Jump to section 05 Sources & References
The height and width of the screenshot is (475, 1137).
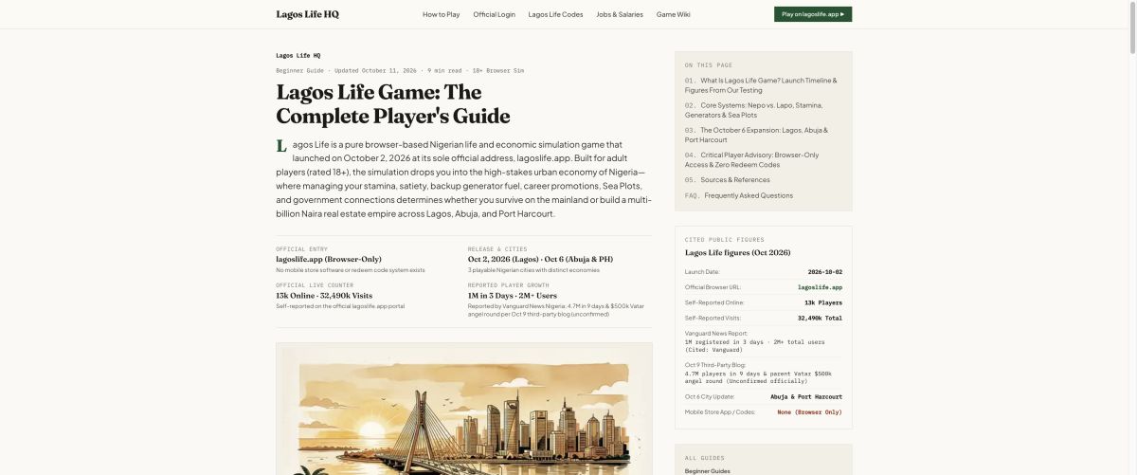(x=728, y=179)
